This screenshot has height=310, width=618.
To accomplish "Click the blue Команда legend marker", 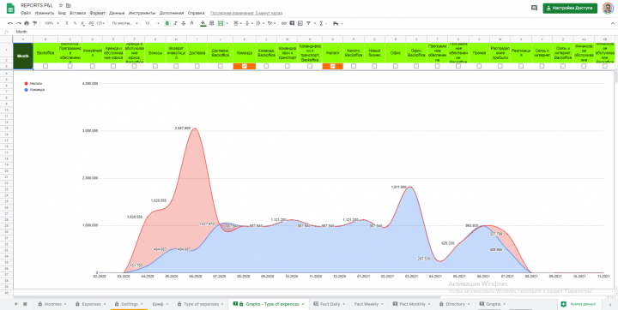I will 27,90.
